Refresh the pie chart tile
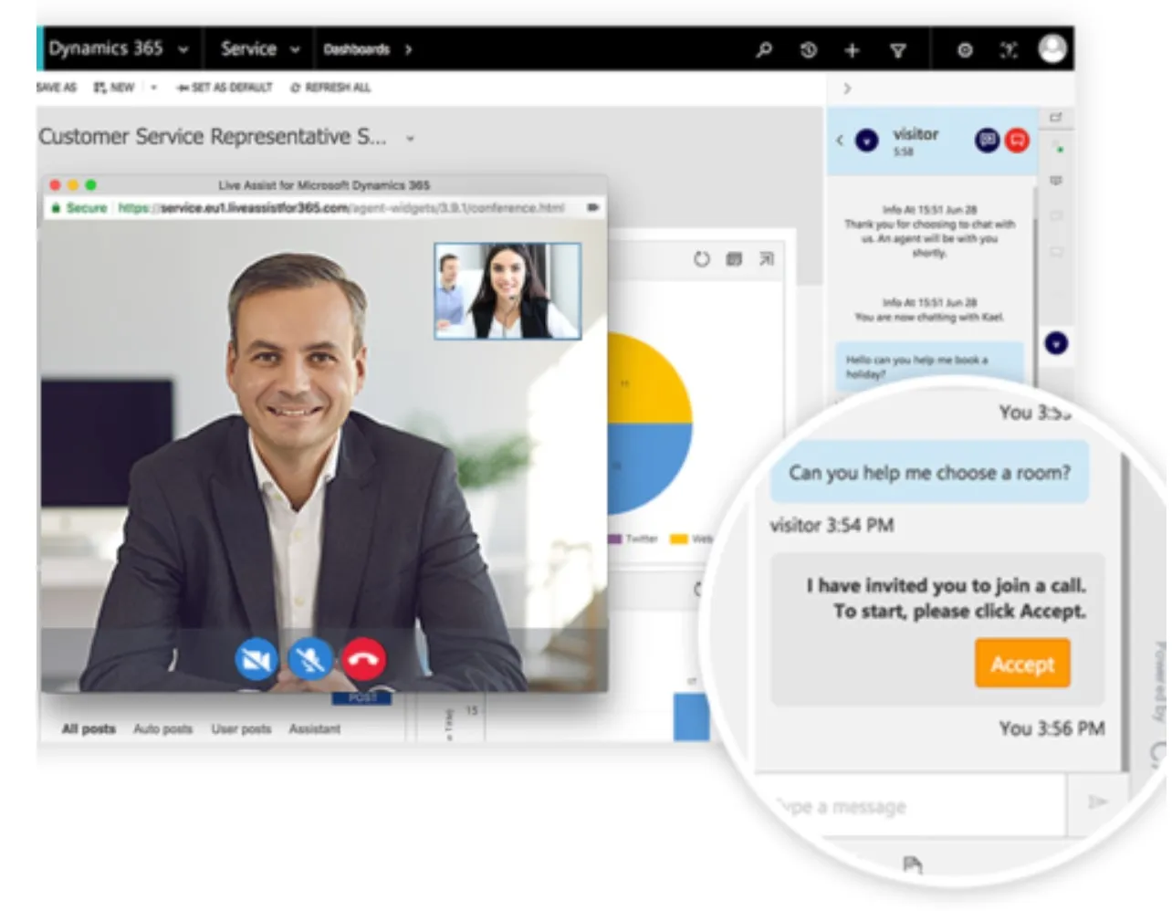Image resolution: width=1172 pixels, height=911 pixels. tap(701, 259)
